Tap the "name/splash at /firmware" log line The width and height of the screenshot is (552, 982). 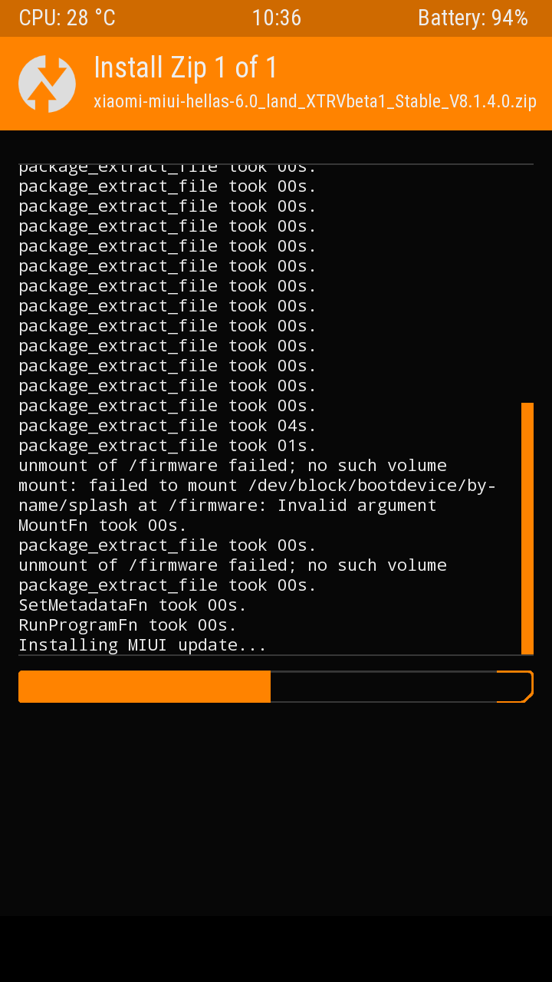click(x=227, y=506)
